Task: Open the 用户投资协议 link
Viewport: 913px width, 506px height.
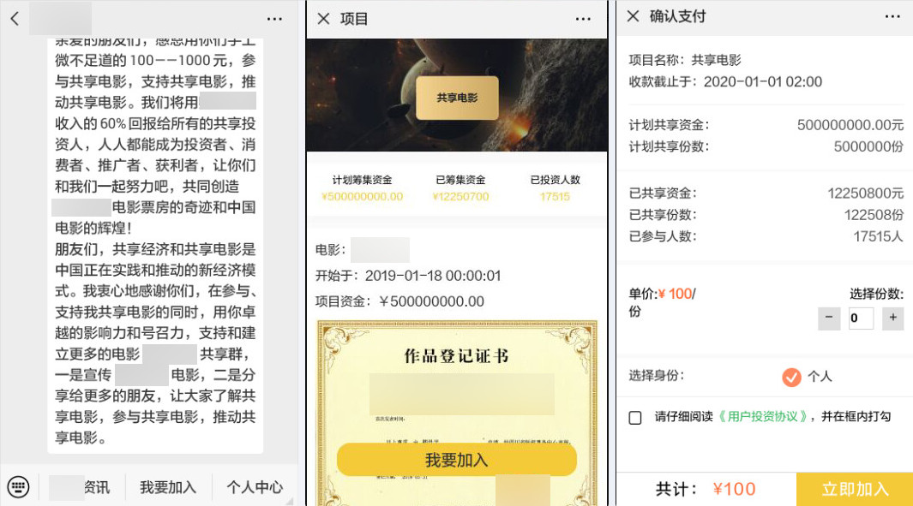Action: click(763, 416)
